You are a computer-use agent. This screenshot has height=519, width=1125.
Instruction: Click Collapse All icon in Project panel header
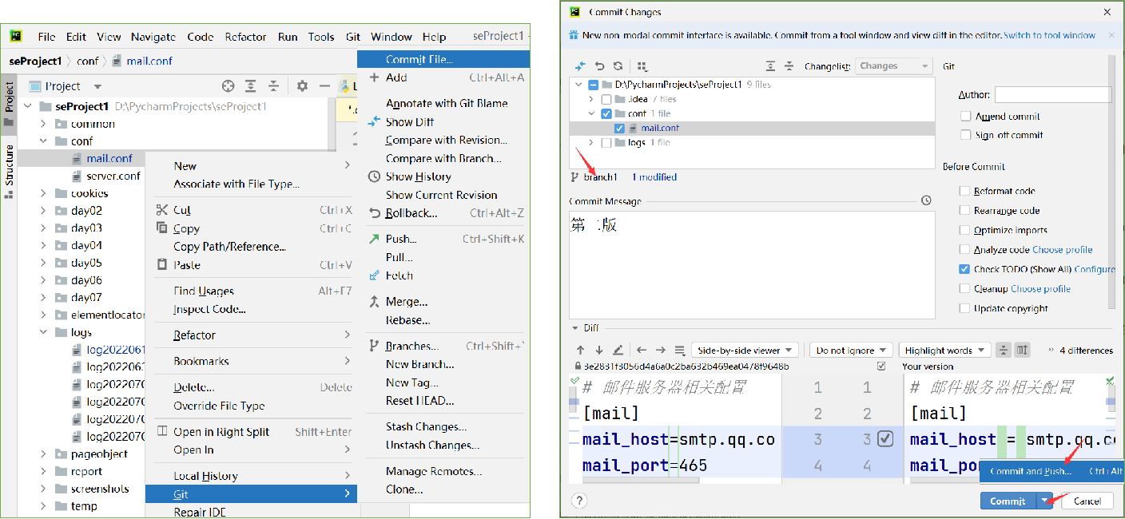pos(273,86)
